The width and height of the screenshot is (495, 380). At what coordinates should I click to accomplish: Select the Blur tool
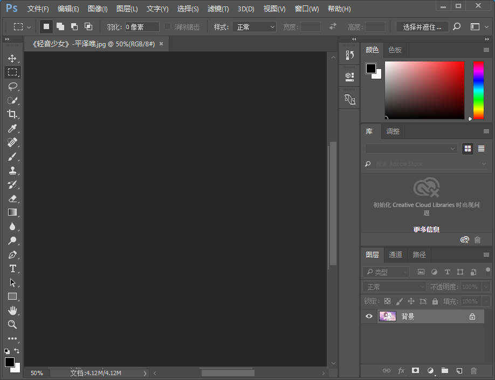click(12, 226)
